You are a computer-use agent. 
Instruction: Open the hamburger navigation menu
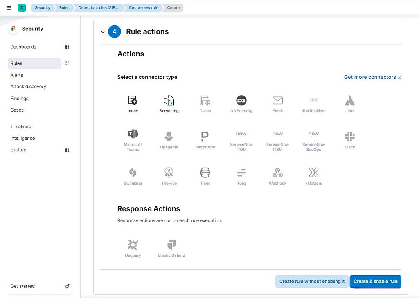click(9, 8)
